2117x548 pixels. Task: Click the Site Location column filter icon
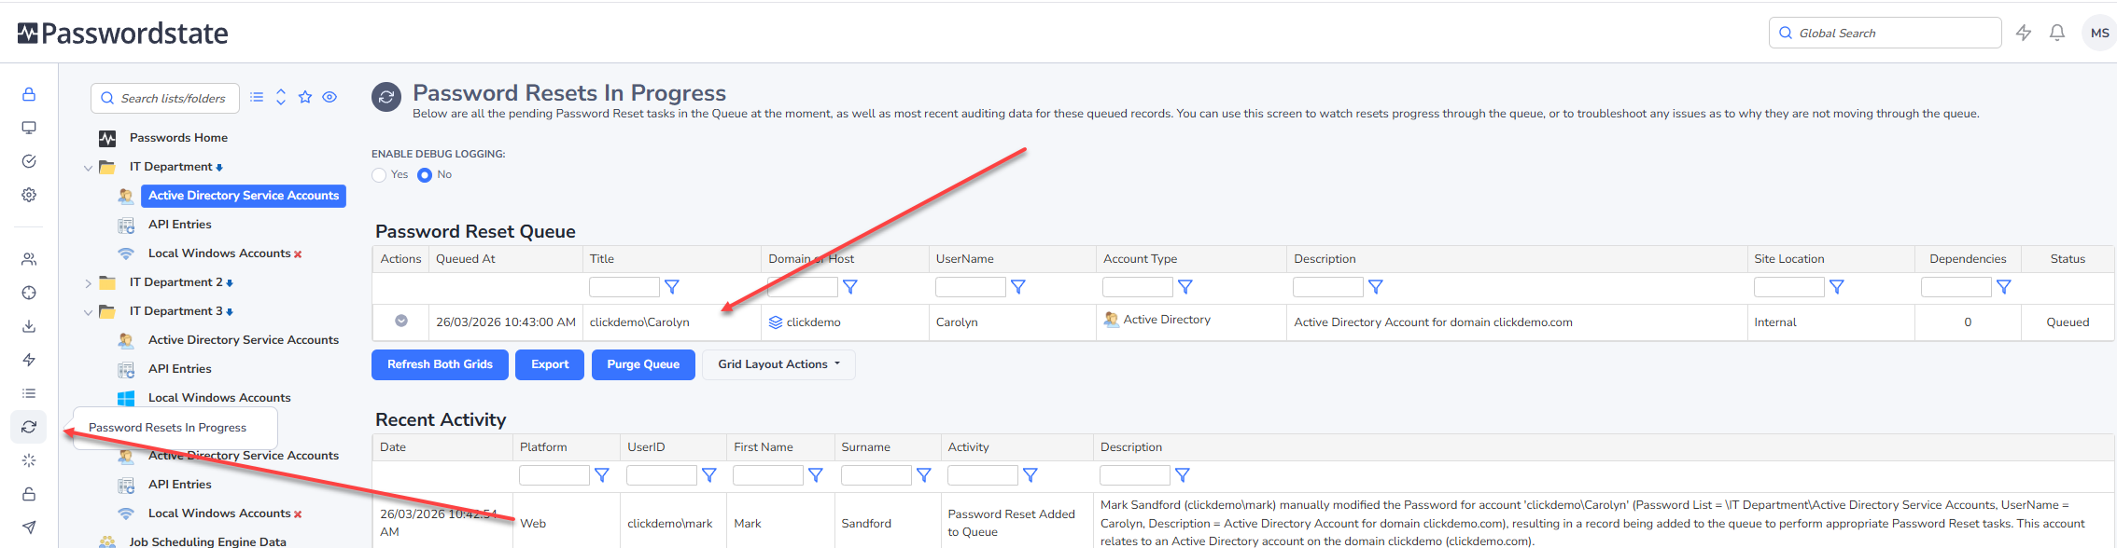coord(1837,287)
